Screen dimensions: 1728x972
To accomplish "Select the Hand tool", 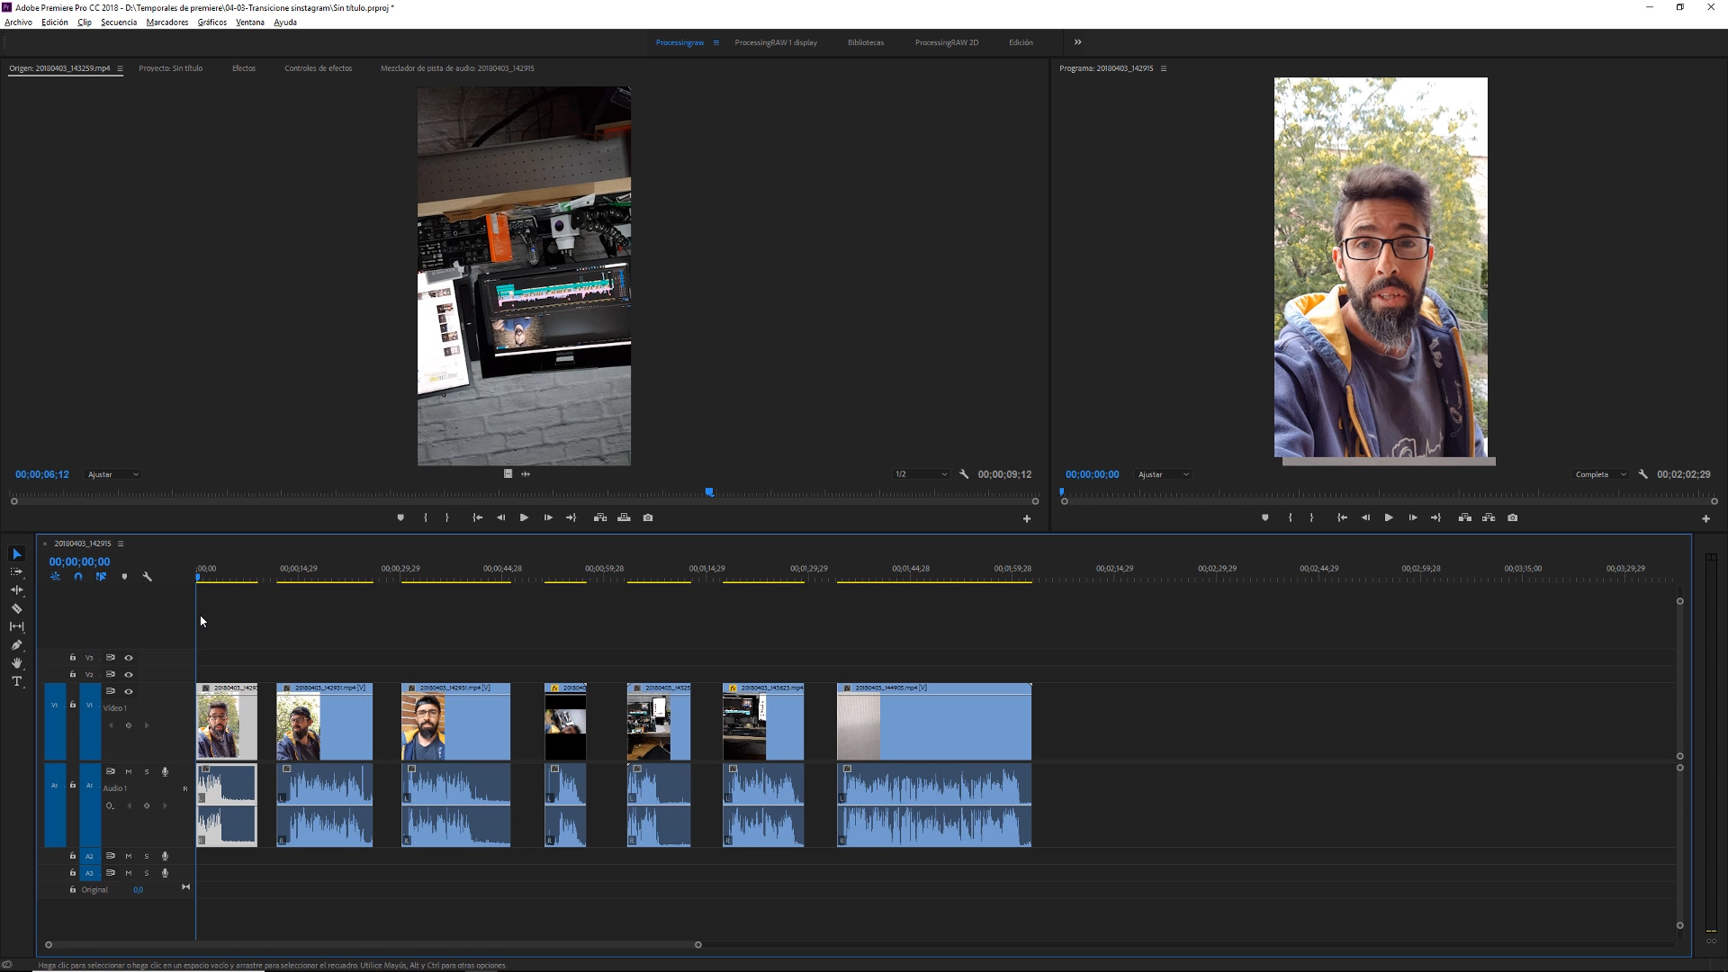I will click(16, 663).
